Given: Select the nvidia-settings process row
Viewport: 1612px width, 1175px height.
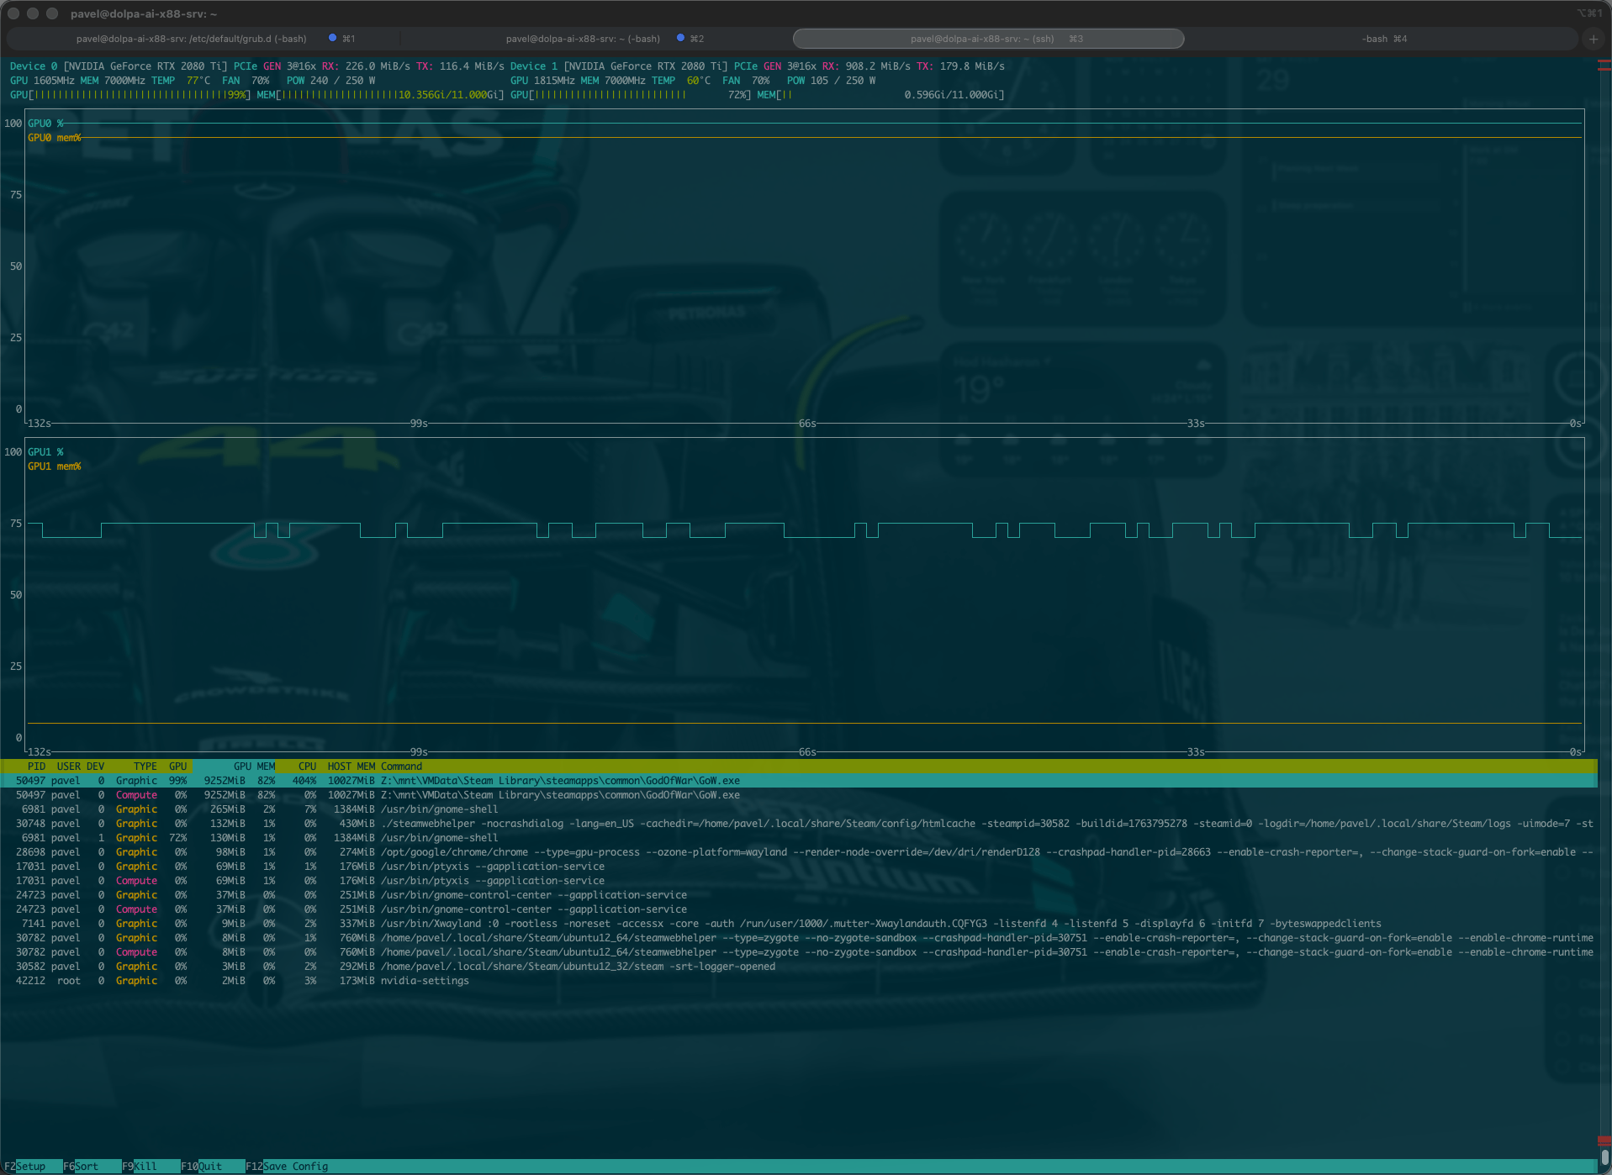Looking at the screenshot, I should [x=425, y=981].
